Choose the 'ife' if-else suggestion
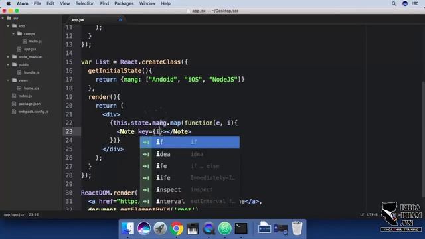The width and height of the screenshot is (425, 239). coord(190,166)
